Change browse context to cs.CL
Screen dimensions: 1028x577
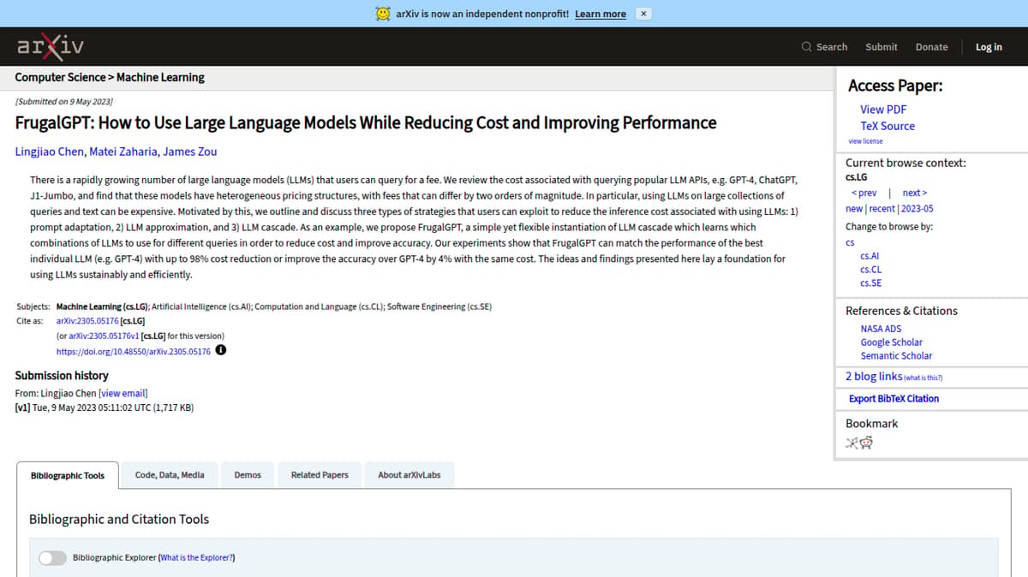pos(870,270)
